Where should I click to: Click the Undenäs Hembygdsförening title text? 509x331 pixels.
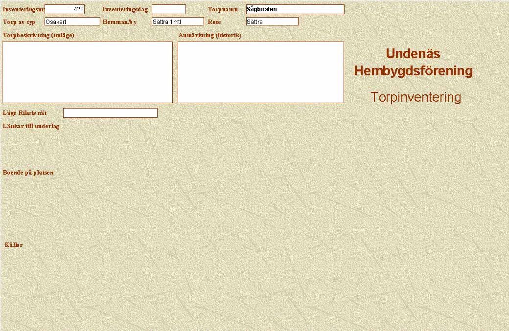click(413, 62)
